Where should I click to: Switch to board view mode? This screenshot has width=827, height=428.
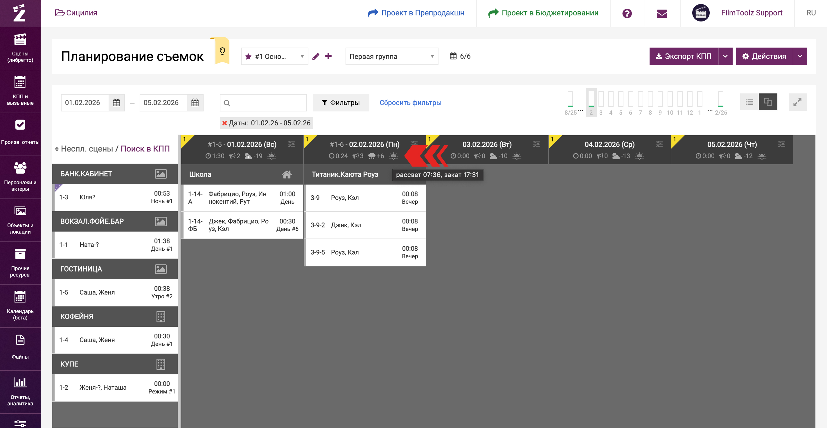click(767, 102)
